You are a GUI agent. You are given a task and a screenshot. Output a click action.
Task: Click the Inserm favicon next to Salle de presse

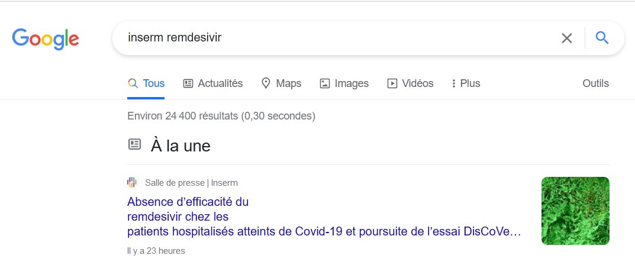[x=131, y=183]
